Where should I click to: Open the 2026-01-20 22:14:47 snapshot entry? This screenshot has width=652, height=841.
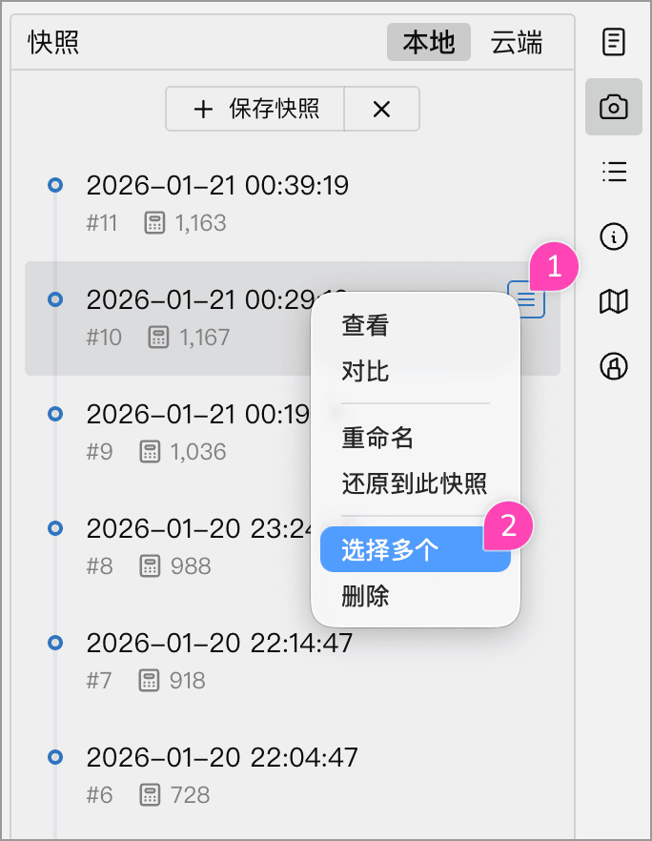(219, 643)
